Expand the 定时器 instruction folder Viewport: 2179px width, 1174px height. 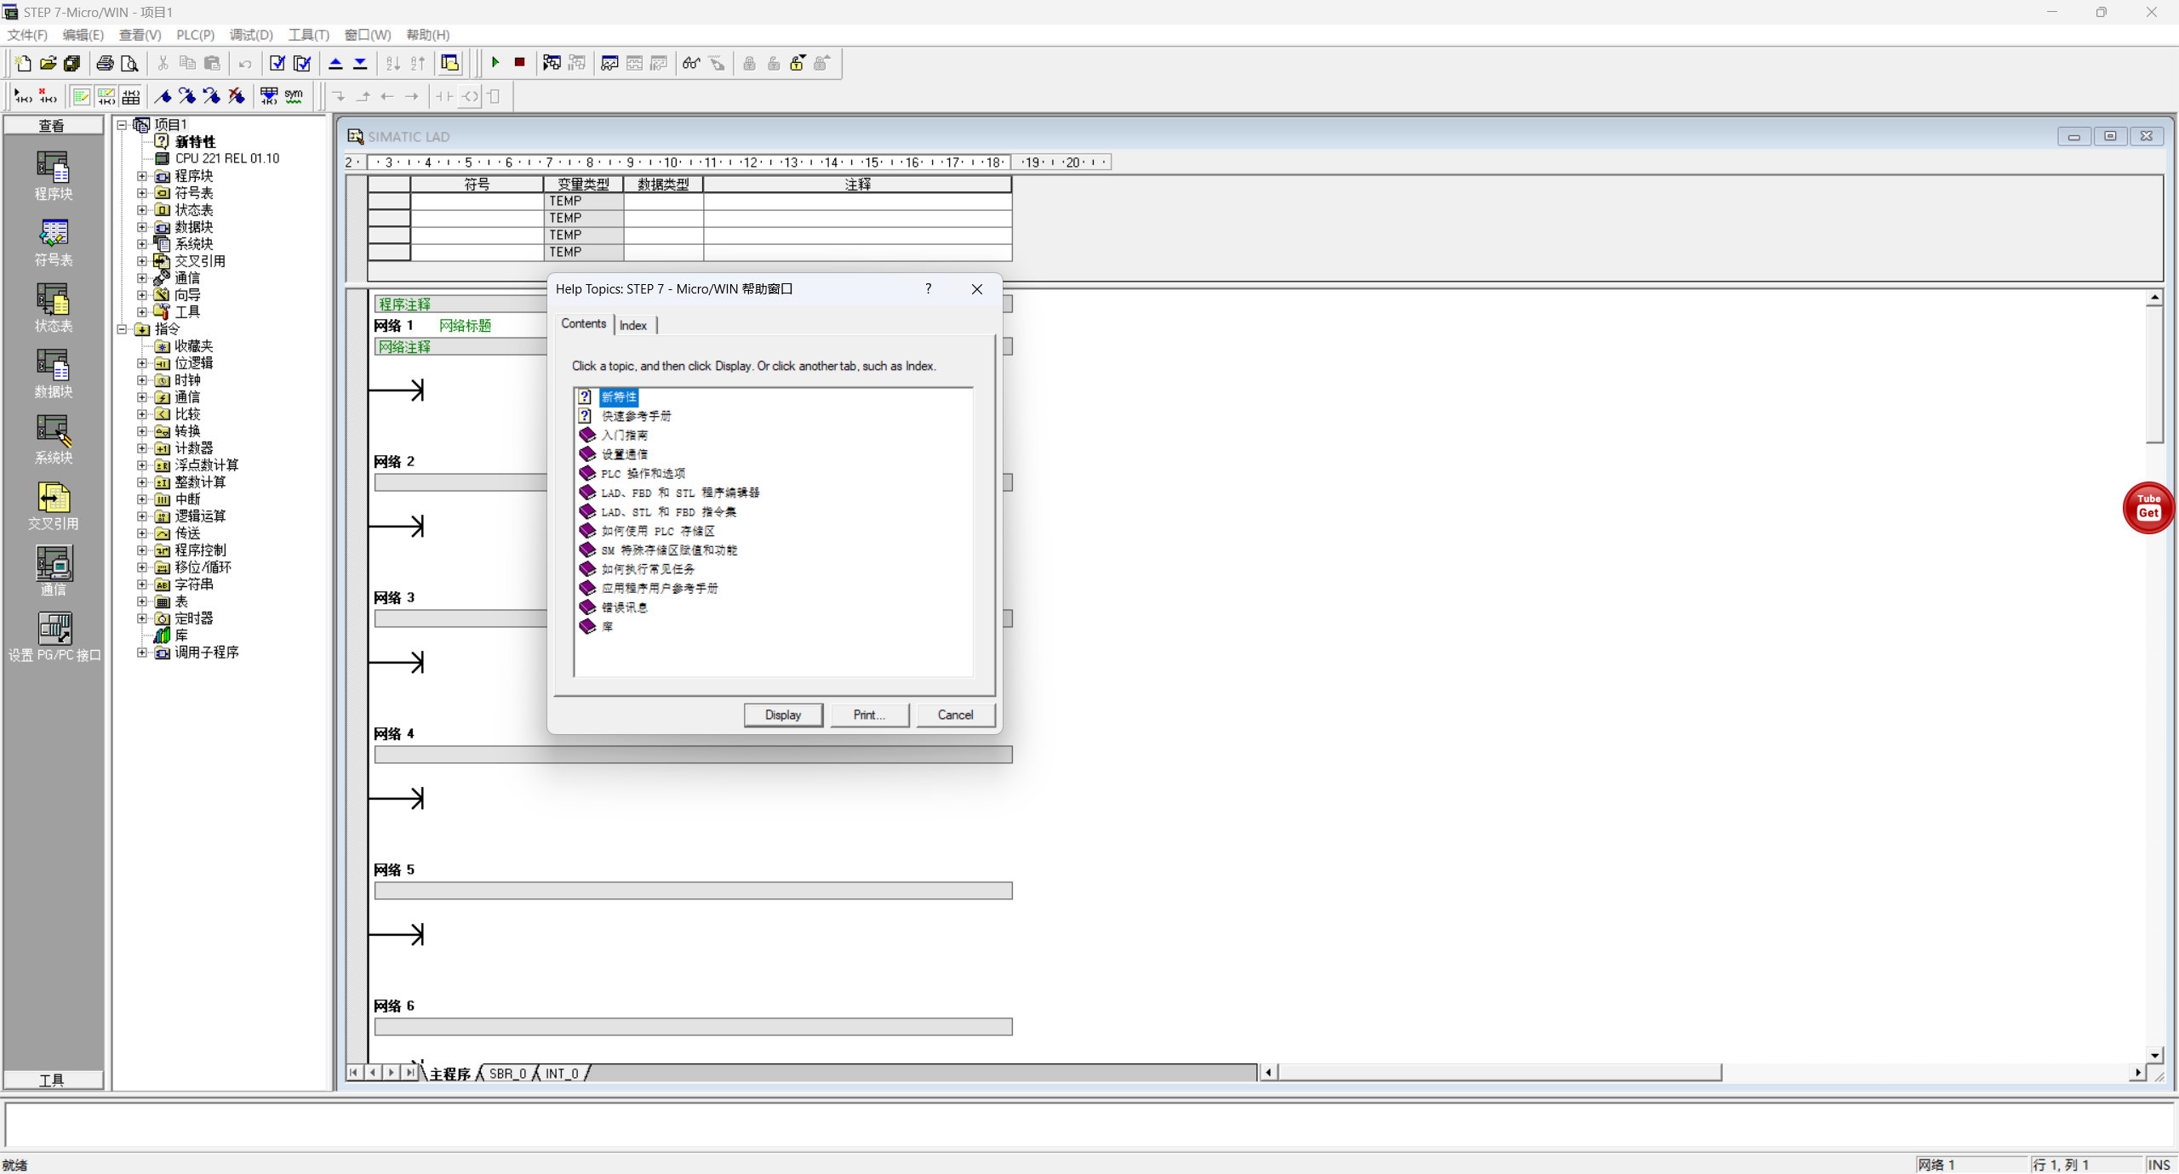[142, 618]
